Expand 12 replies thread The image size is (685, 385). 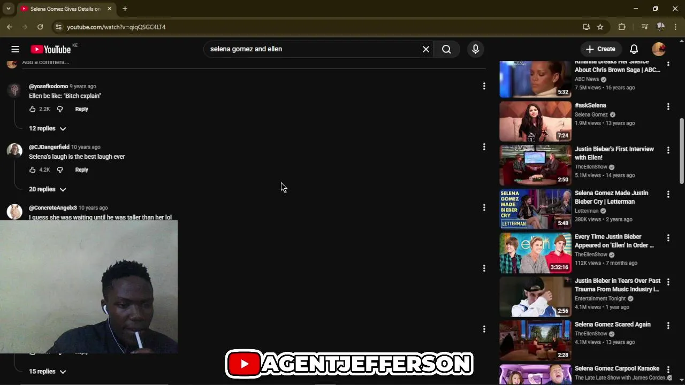tap(48, 128)
